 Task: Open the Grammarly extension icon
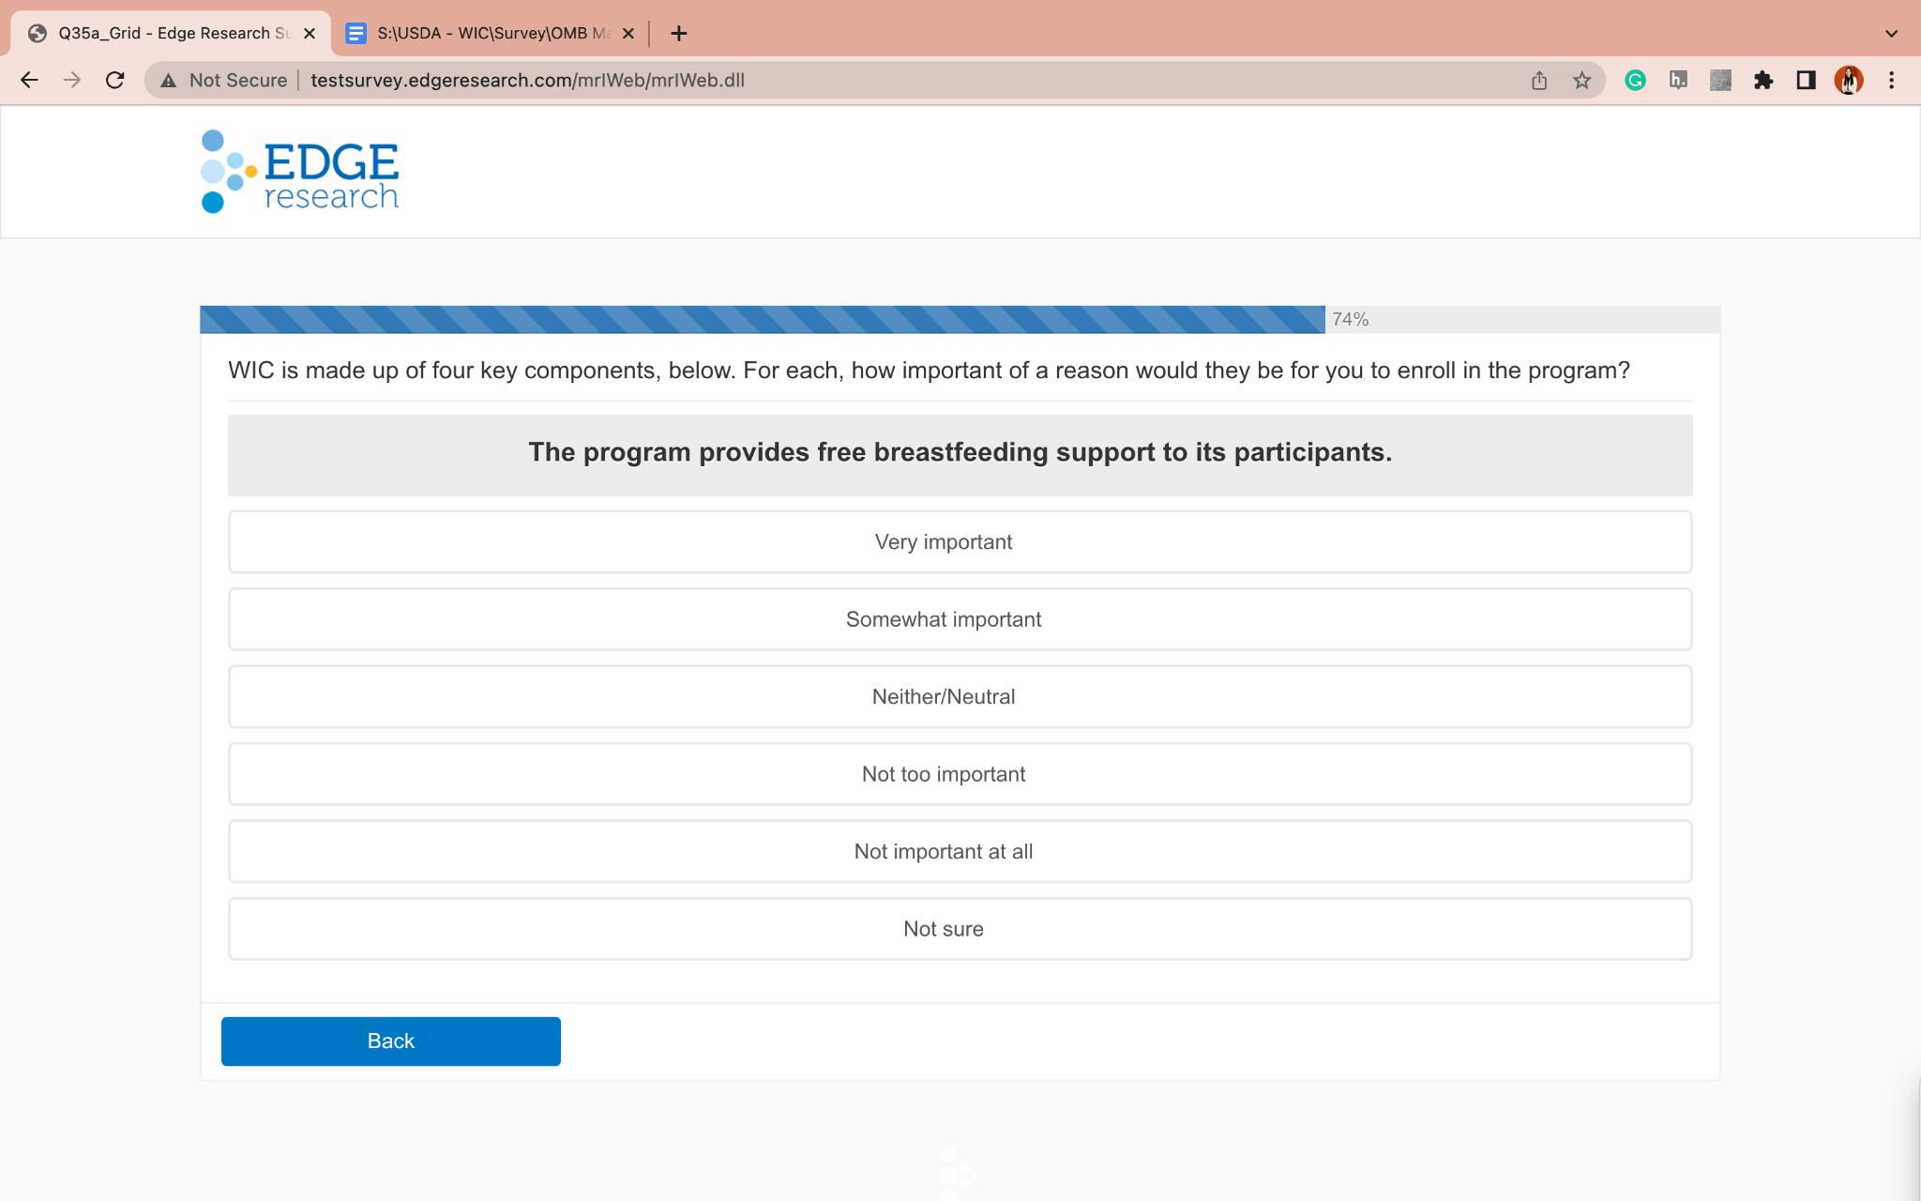point(1635,81)
